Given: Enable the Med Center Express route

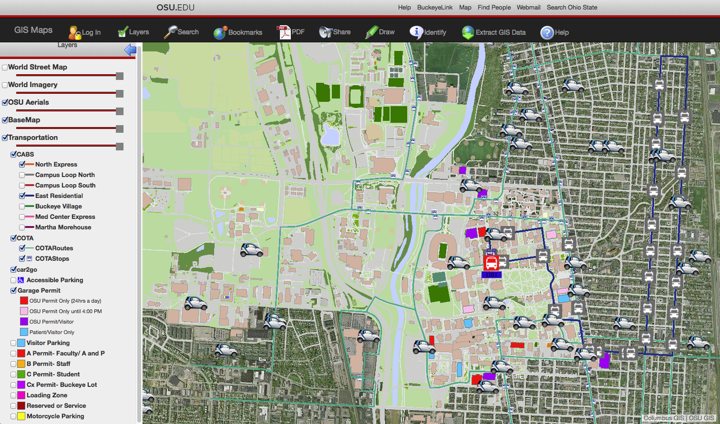Looking at the screenshot, I should point(22,217).
